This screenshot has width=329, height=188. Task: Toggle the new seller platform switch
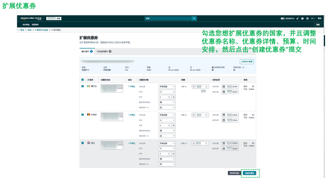pos(283,19)
